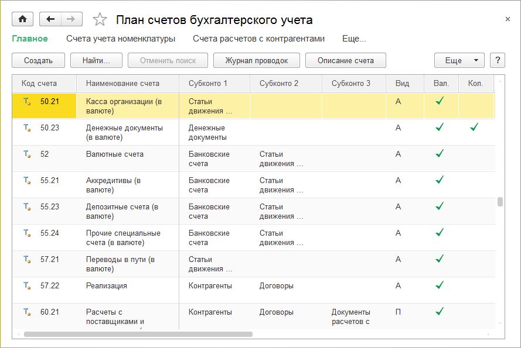Viewport: 521px width, 348px height.
Task: Click the account icon for row 52
Action: pyautogui.click(x=27, y=154)
